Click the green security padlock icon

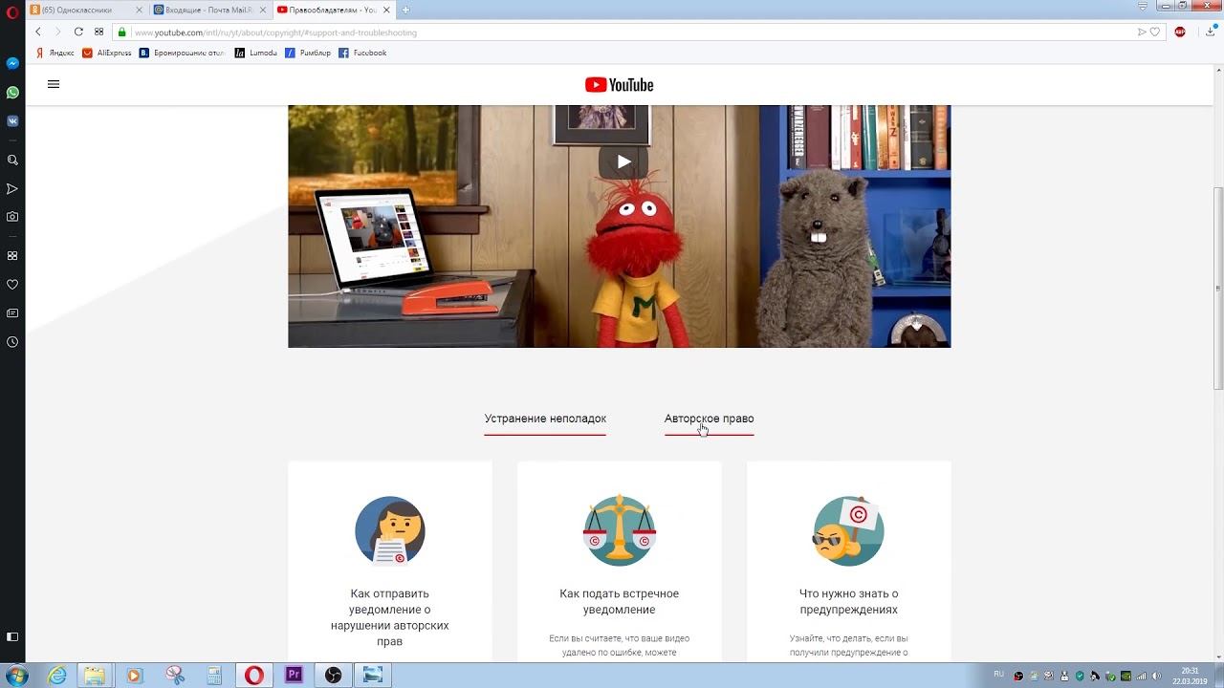pos(122,32)
